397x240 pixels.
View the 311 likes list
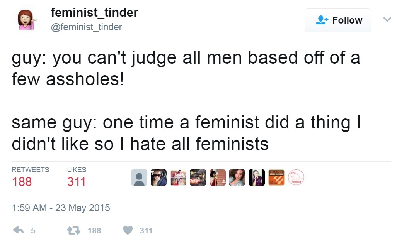point(77,177)
